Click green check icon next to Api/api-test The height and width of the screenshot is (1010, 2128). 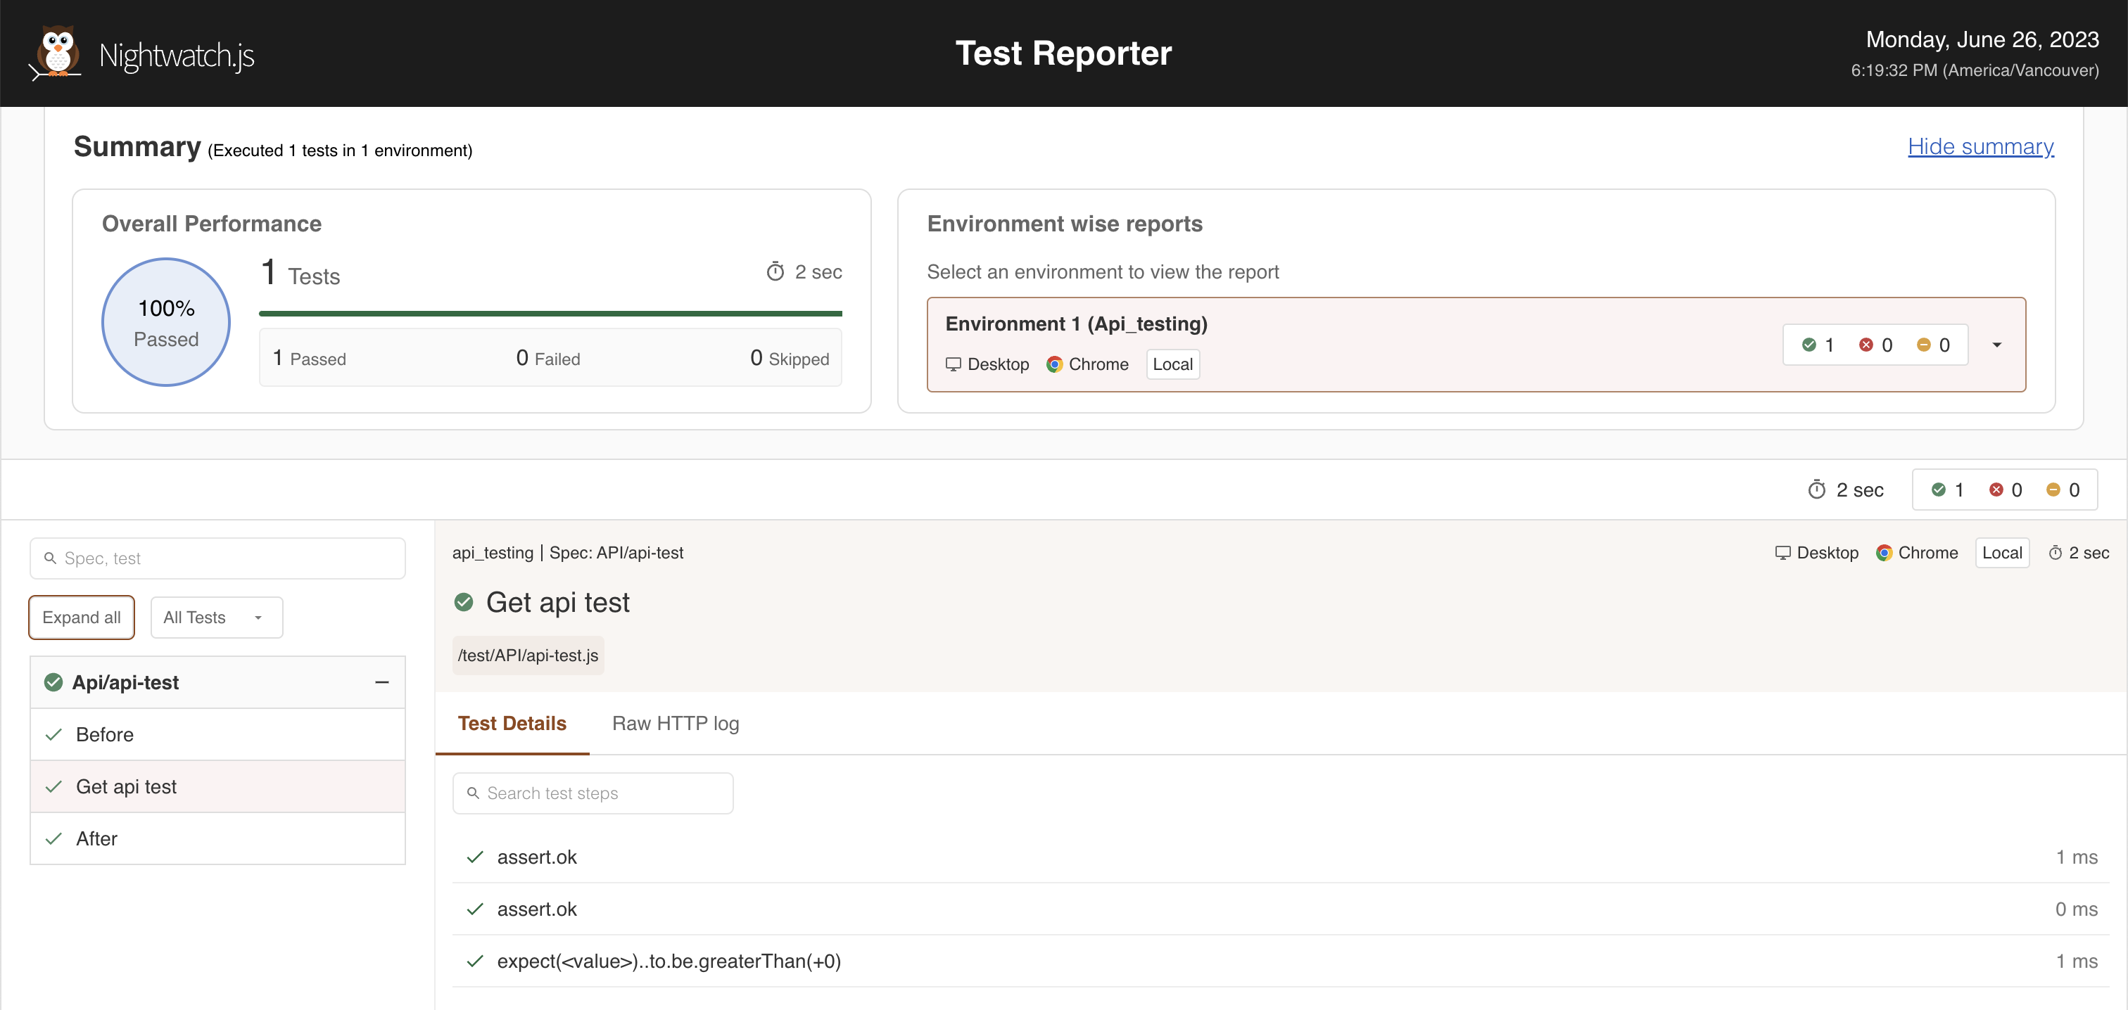click(53, 682)
